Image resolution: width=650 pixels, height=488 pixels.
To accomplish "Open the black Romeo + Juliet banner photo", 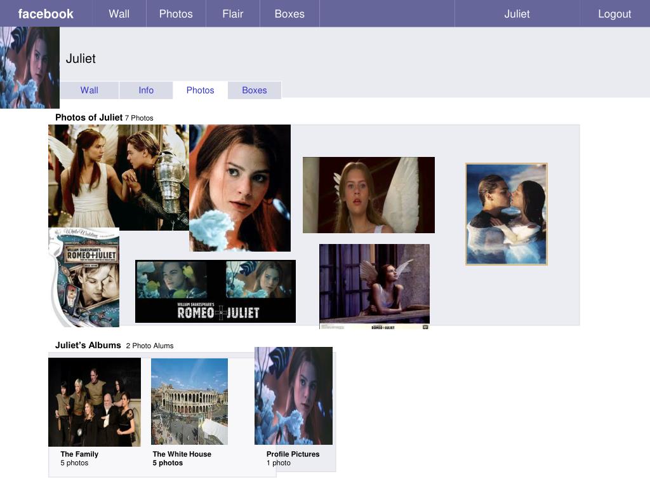I will pos(216,291).
